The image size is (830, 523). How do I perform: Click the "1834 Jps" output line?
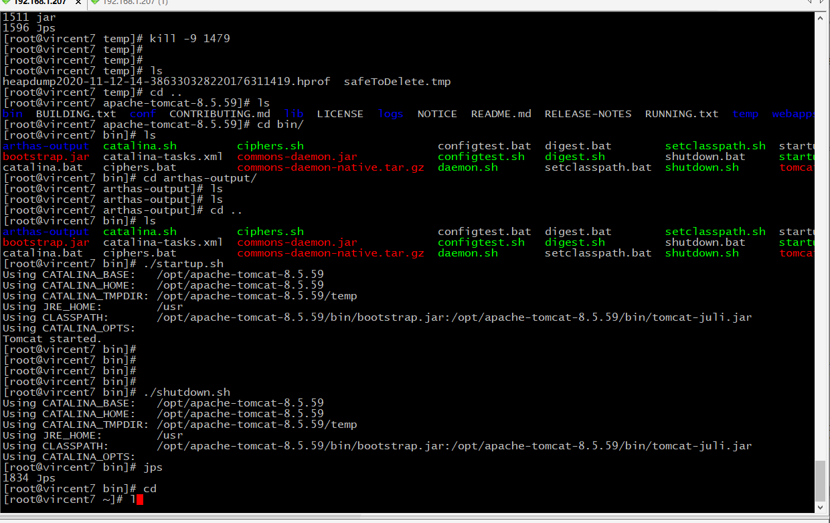coord(29,478)
